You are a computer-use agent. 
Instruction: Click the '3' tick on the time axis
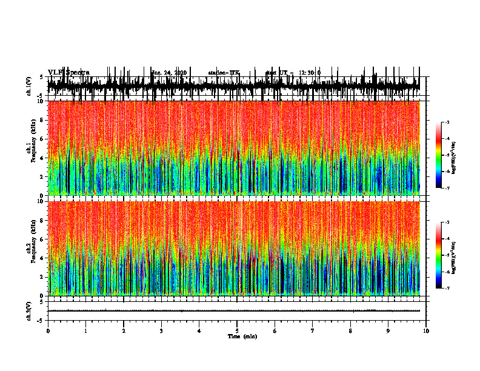(x=161, y=331)
